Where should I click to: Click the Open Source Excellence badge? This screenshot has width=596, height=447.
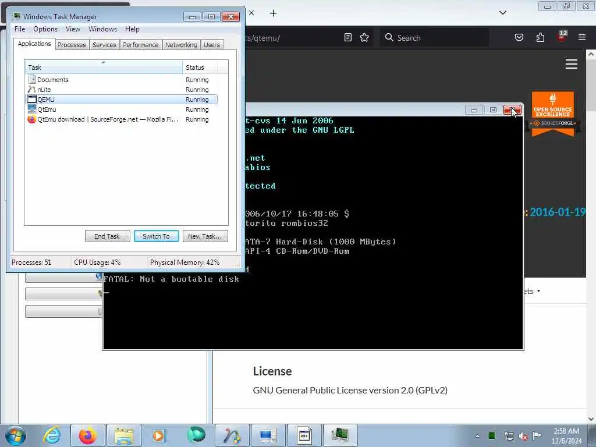(553, 113)
